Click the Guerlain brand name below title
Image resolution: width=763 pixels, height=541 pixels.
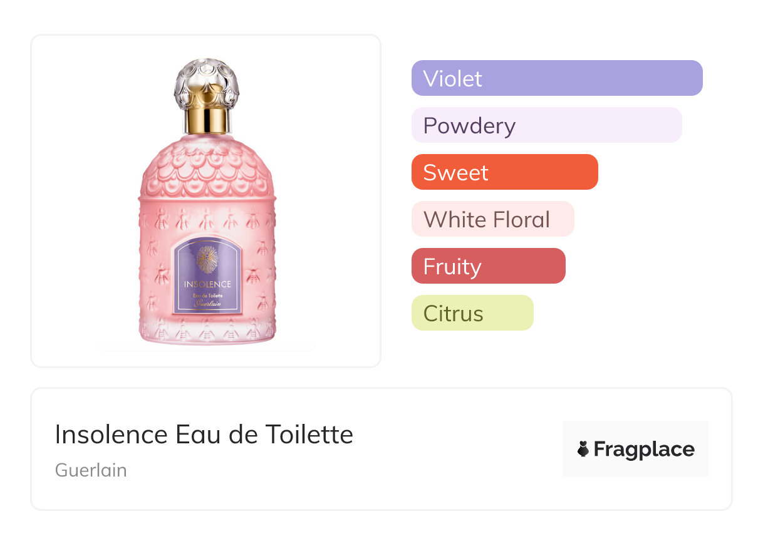[91, 470]
